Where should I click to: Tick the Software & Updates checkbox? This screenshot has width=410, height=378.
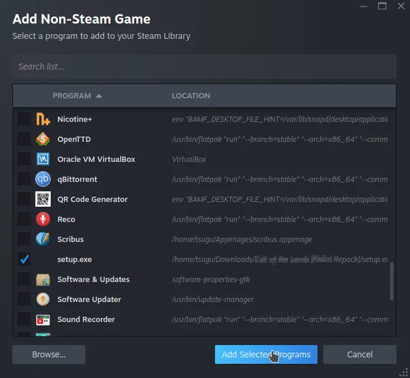pos(24,280)
